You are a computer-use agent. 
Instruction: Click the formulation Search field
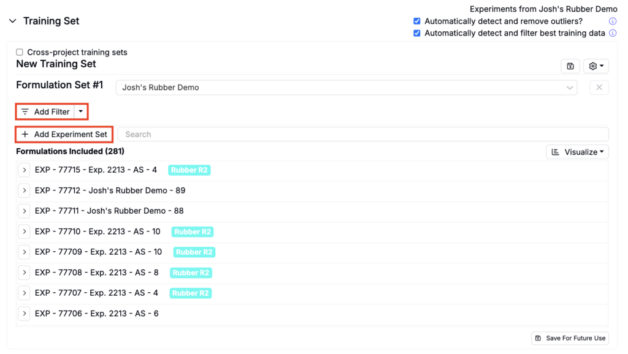363,134
